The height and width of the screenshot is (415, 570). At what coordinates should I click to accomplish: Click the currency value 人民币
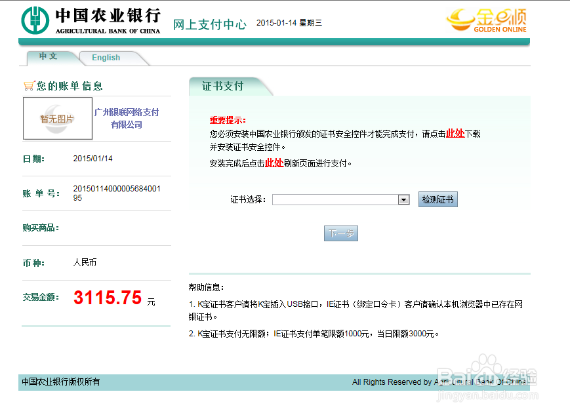pos(85,262)
